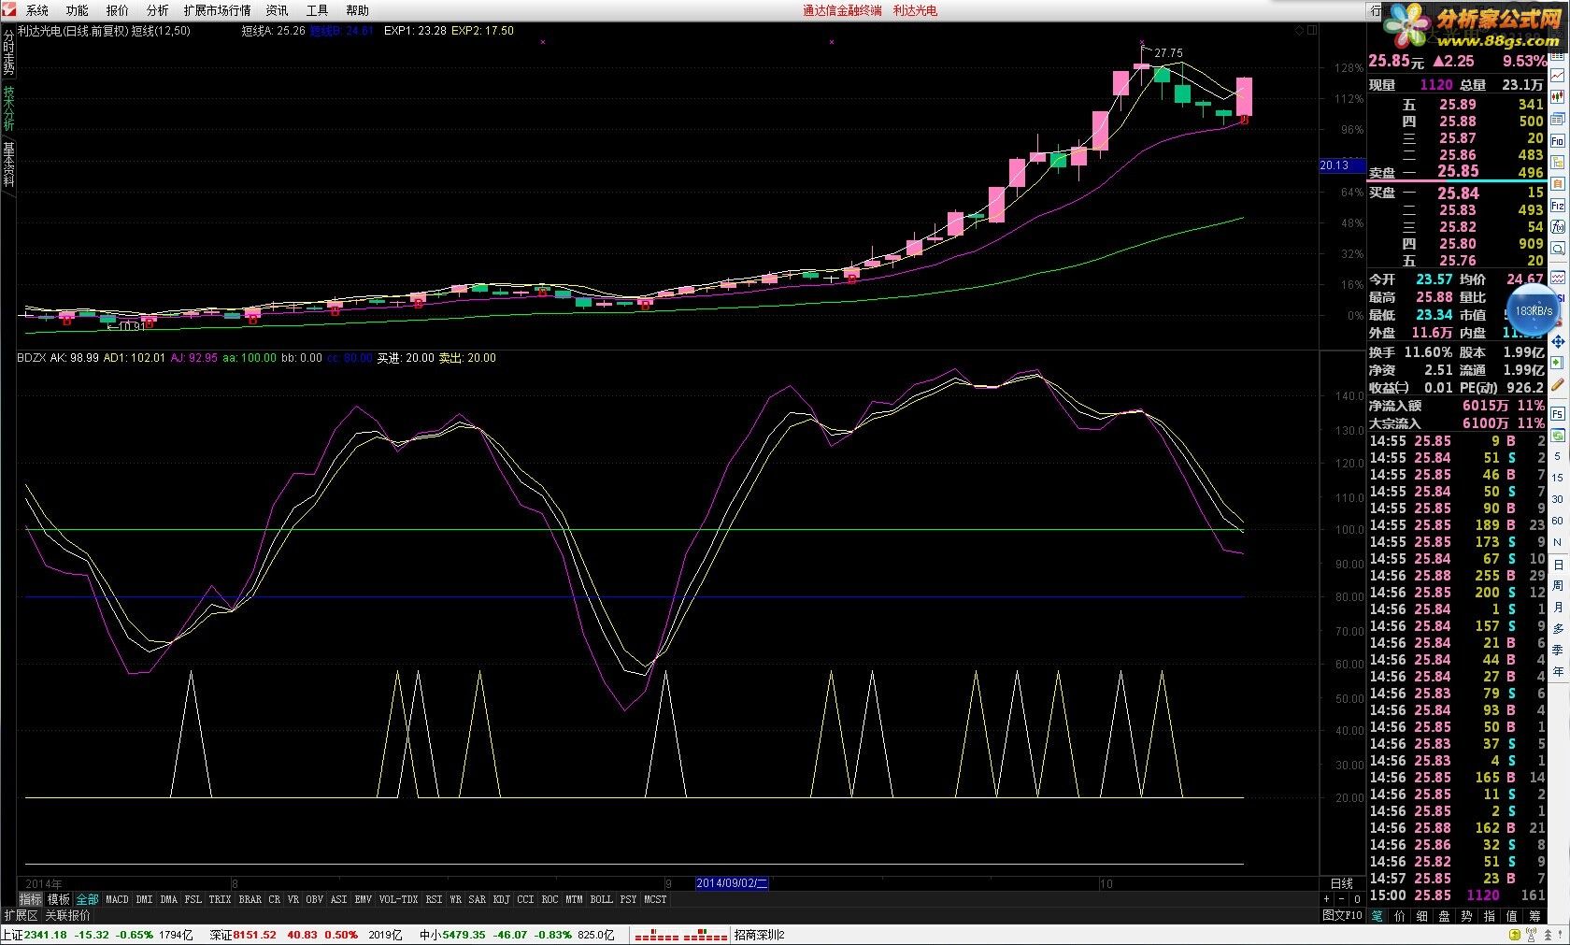Switch to the 模板 tab

tap(59, 899)
